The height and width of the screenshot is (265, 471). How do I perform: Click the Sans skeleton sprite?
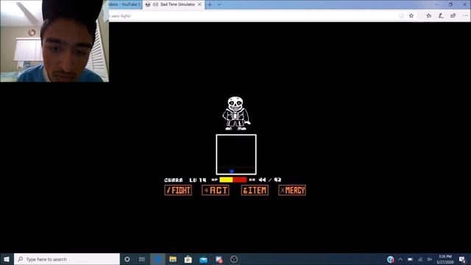tap(236, 113)
